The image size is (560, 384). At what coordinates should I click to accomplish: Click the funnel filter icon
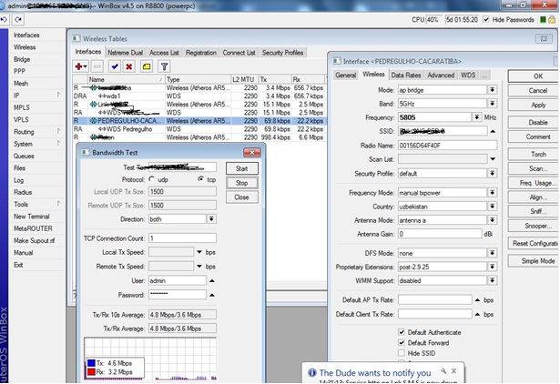164,66
